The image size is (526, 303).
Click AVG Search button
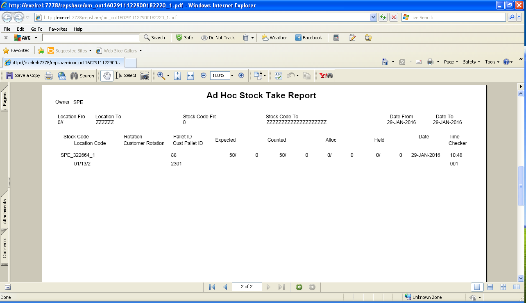pos(154,38)
